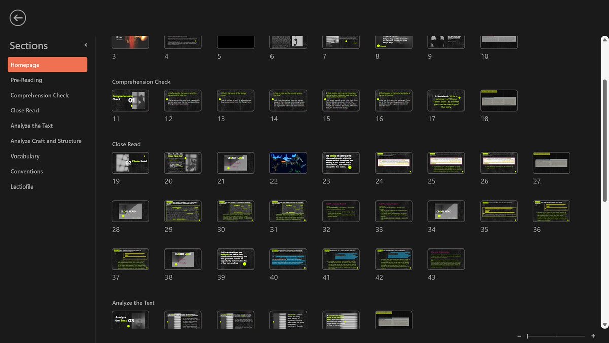The image size is (609, 343).
Task: Open slide 30 thumbnail
Action: [x=235, y=211]
